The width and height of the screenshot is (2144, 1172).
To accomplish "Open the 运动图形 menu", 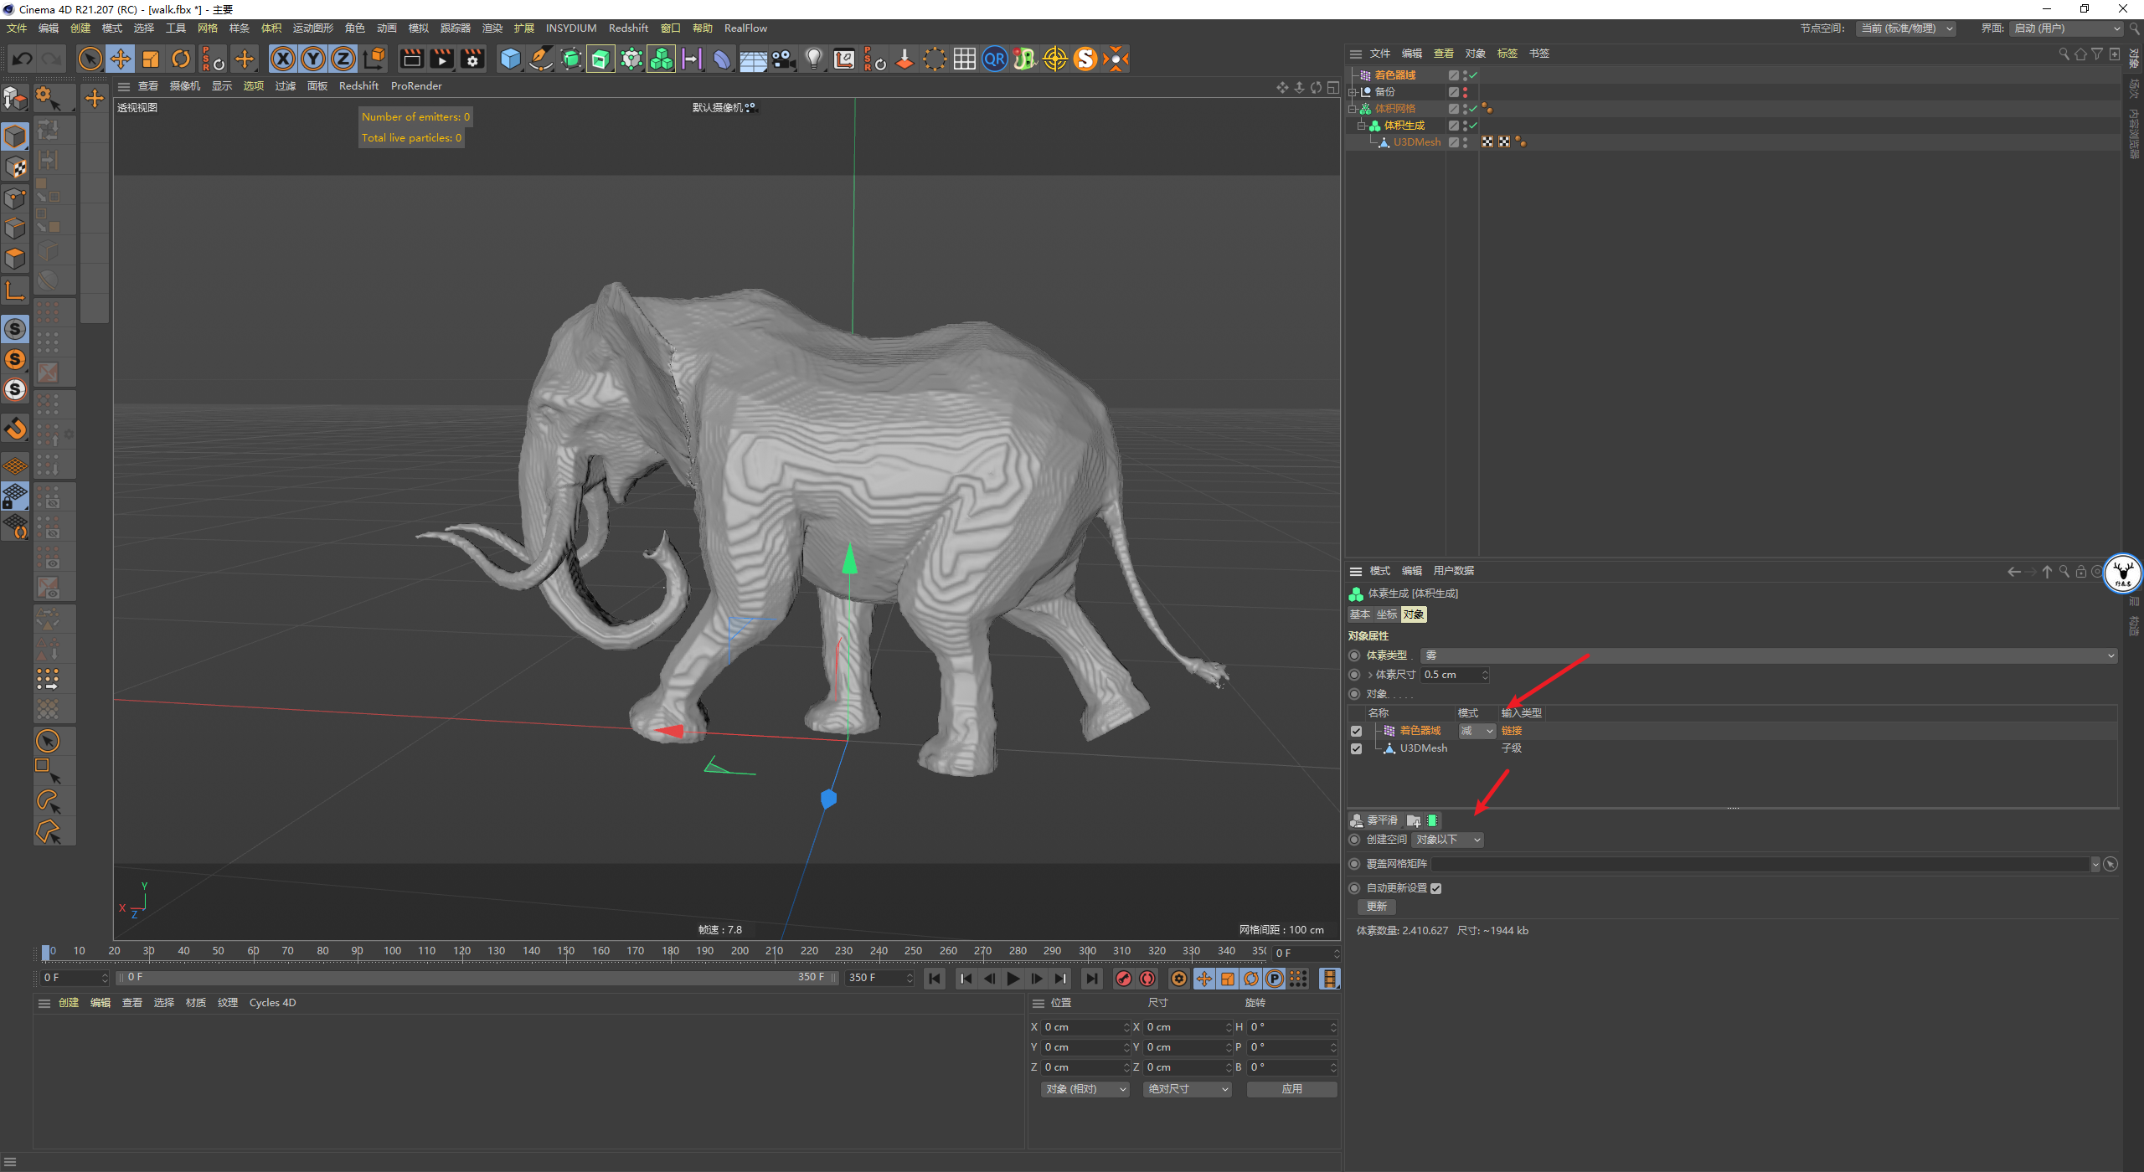I will point(312,28).
